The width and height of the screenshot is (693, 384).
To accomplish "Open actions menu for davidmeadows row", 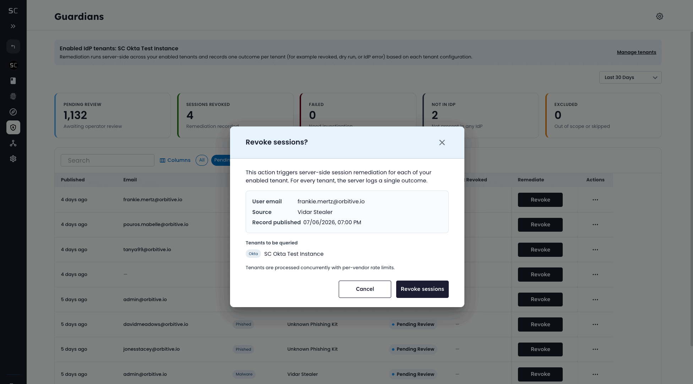I will click(x=595, y=324).
